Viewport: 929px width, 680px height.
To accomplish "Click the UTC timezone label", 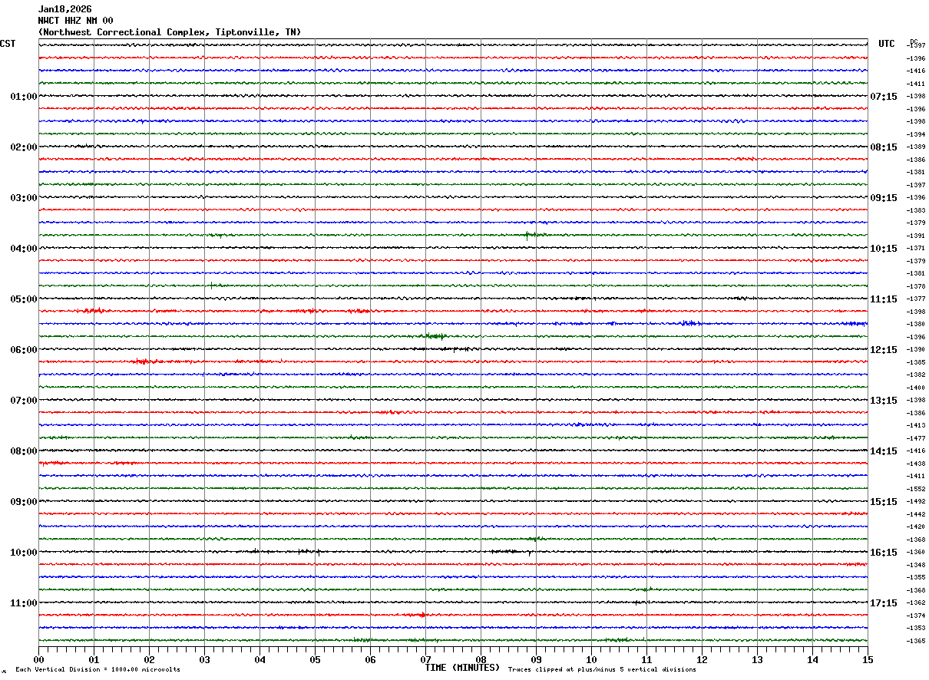I will pyautogui.click(x=887, y=44).
